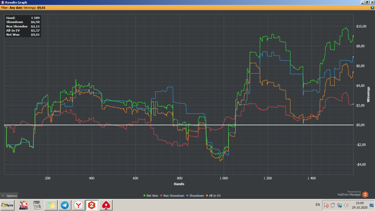Open the Action Center flag tray icon
This screenshot has width=375, height=211.
[326, 205]
